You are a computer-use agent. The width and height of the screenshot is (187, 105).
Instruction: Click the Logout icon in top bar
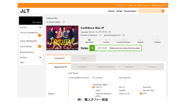[117, 5]
